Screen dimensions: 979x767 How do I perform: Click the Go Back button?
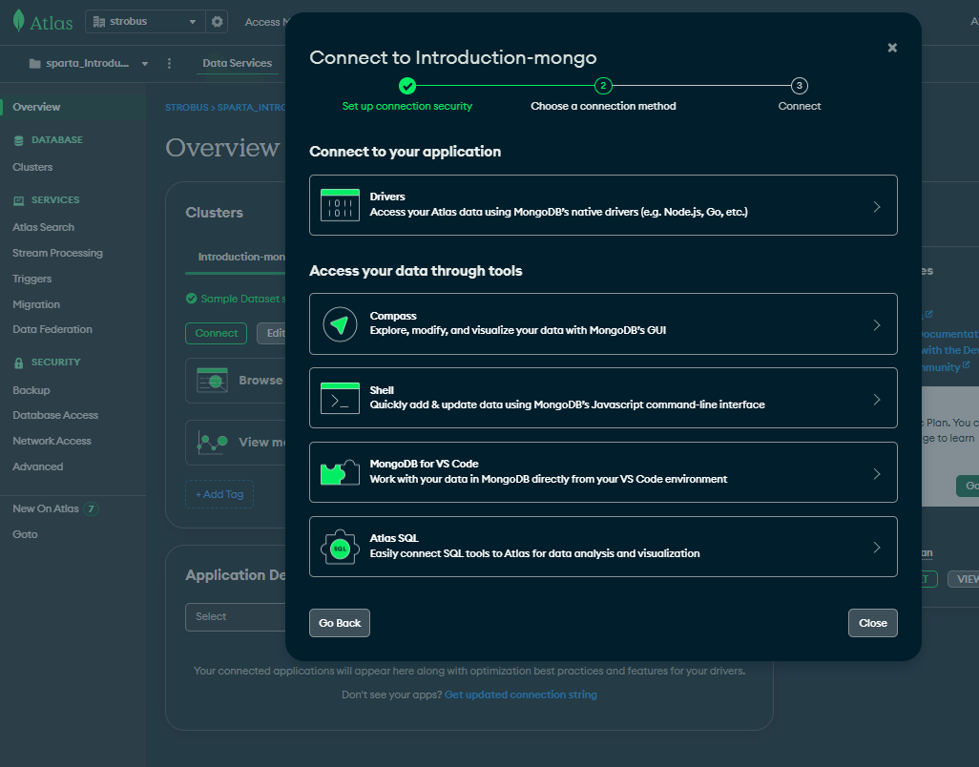point(340,623)
